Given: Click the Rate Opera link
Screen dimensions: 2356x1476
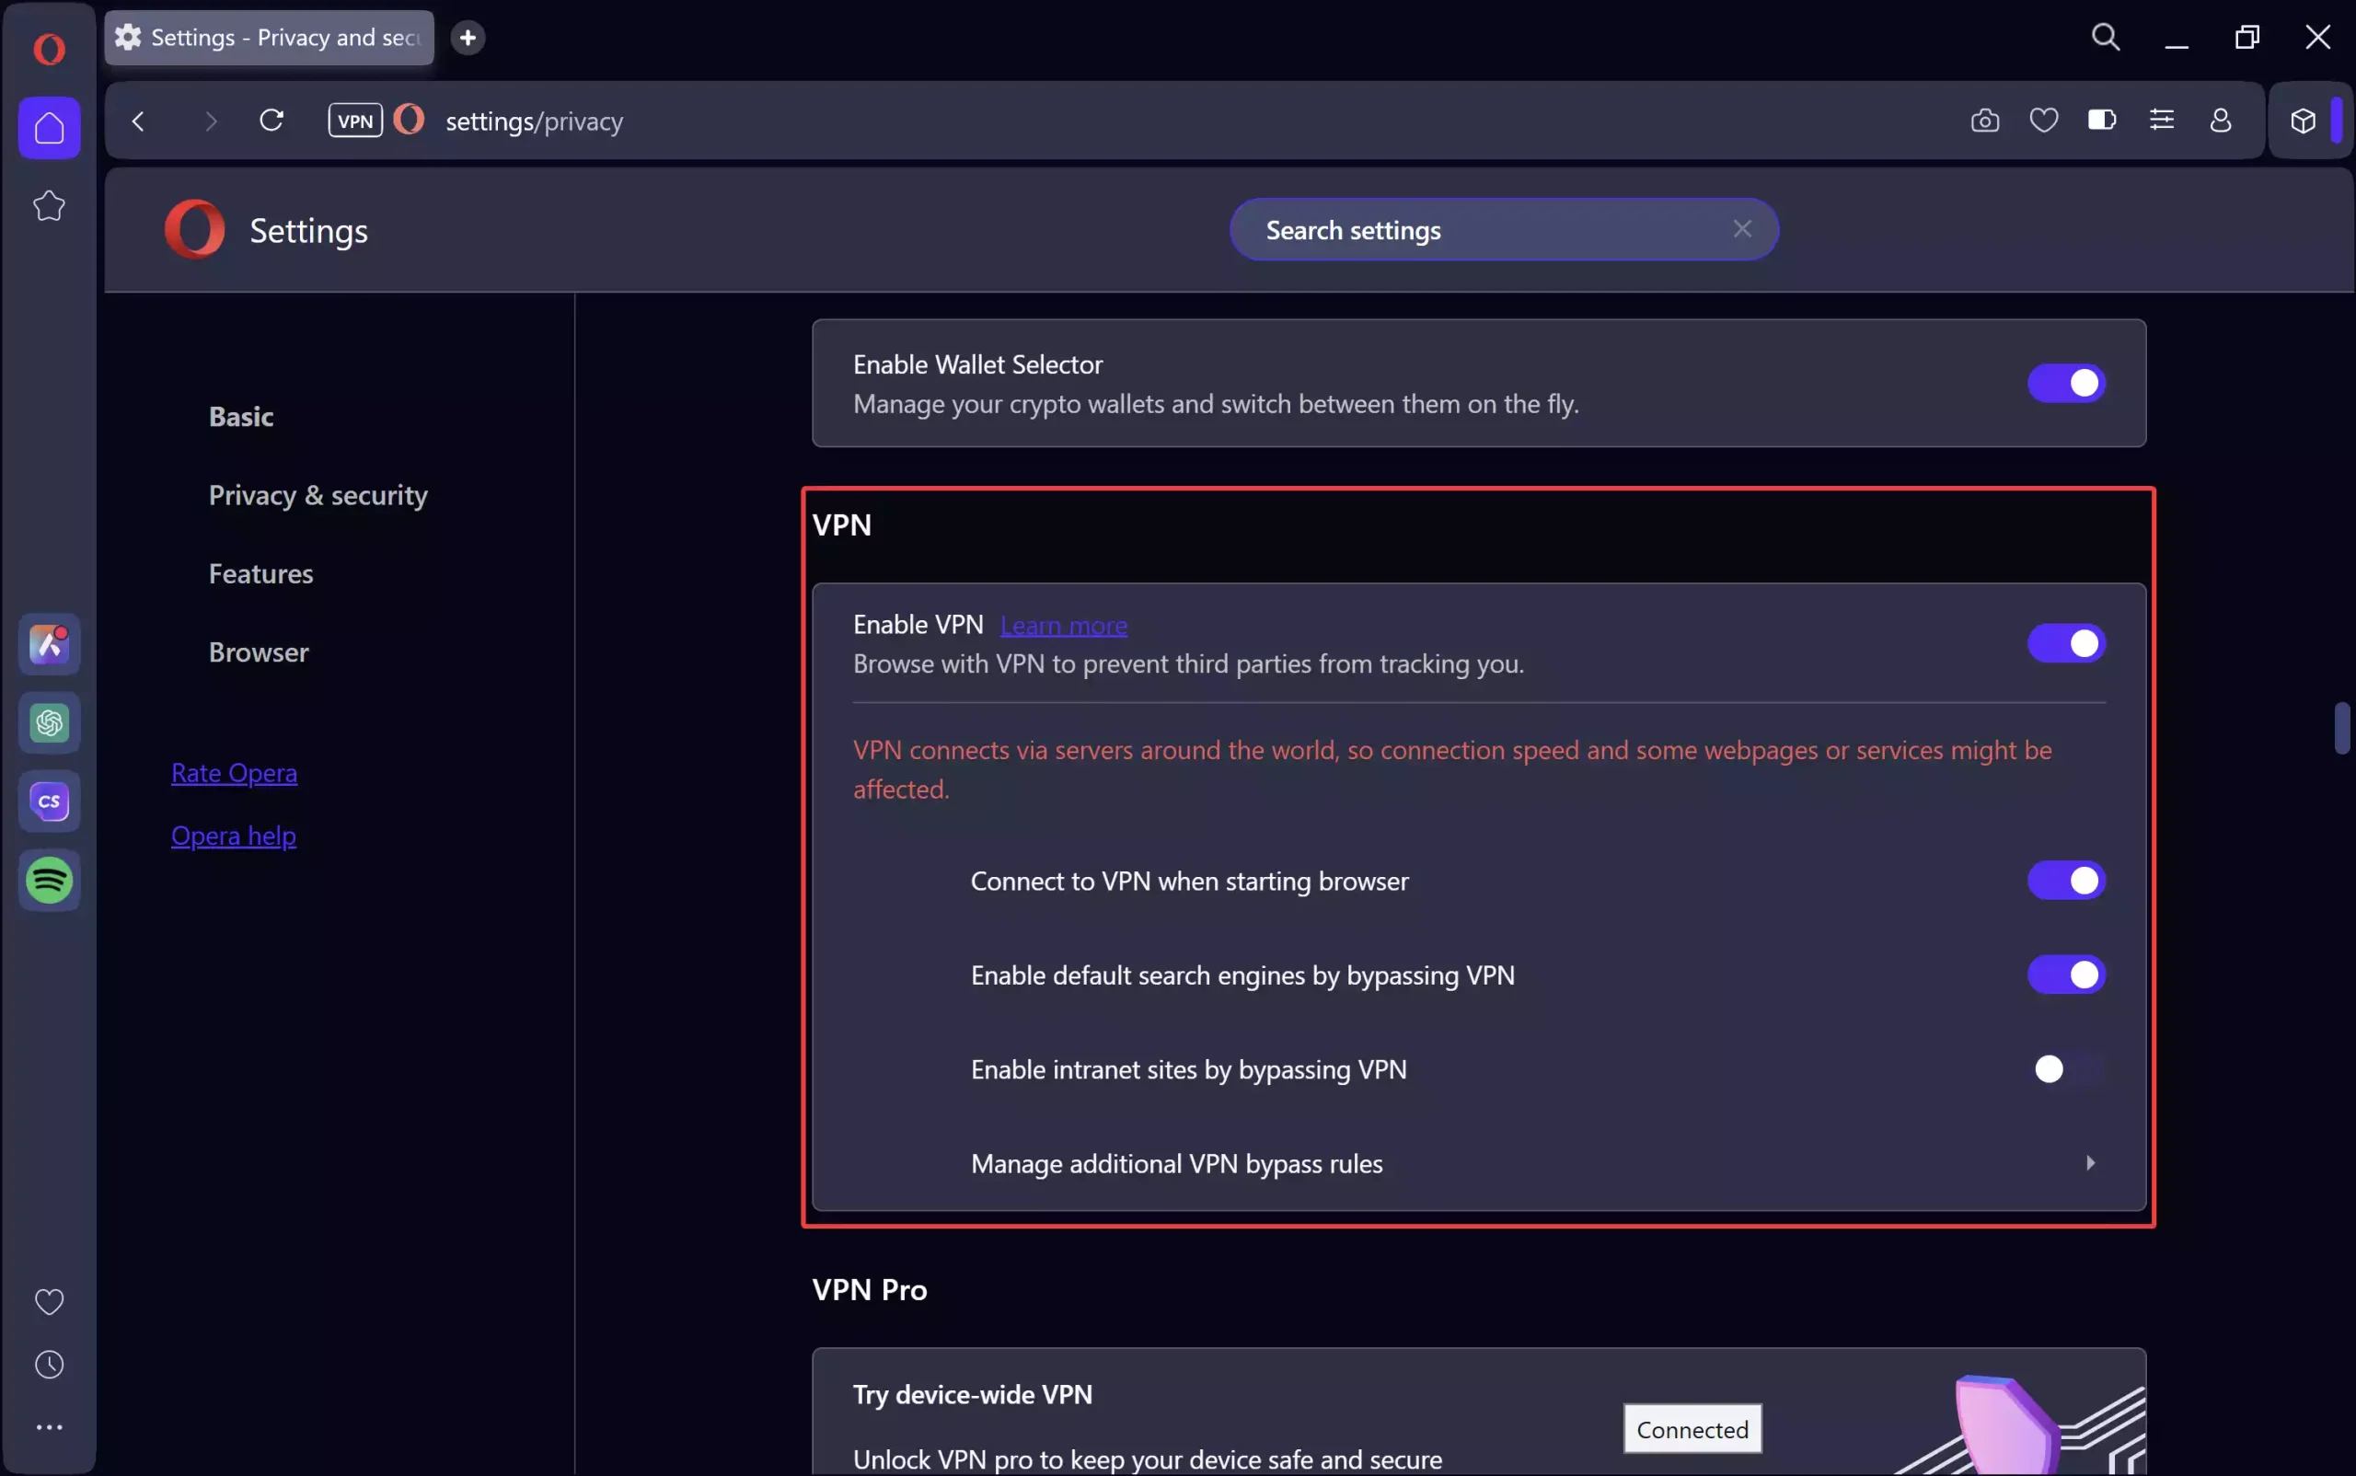Looking at the screenshot, I should point(235,772).
